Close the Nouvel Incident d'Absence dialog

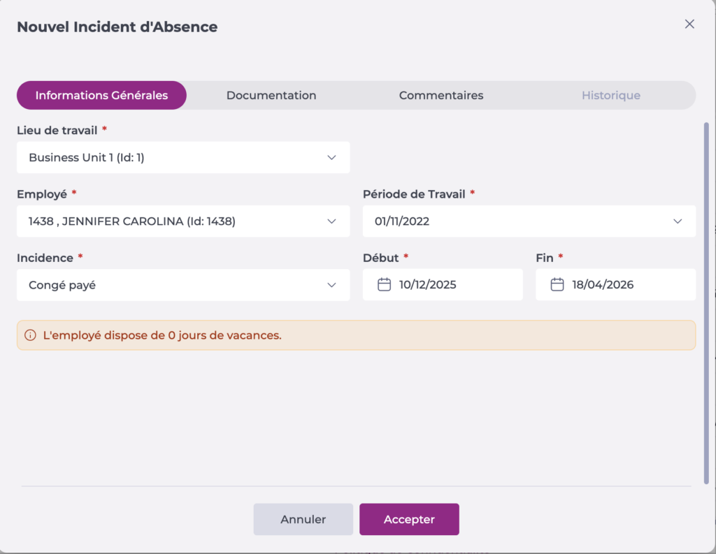point(689,24)
